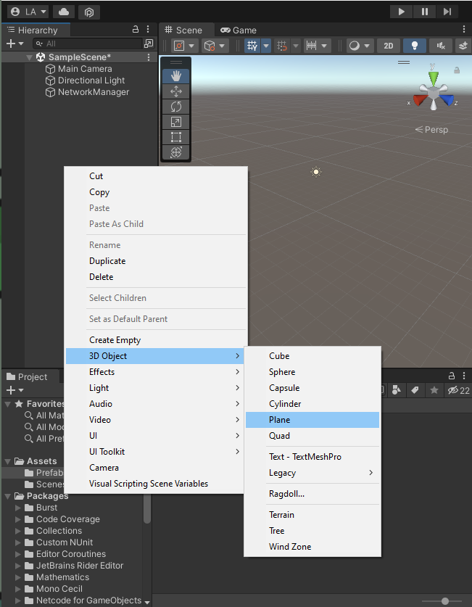The width and height of the screenshot is (472, 607).
Task: Toggle scene lighting bulb button
Action: coord(414,46)
